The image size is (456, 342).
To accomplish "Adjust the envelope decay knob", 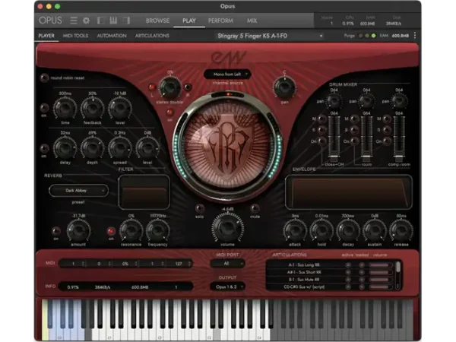I will (348, 231).
